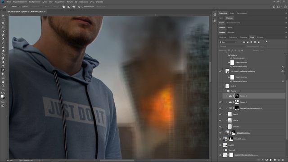Image resolution: width=288 pixels, height=162 pixels.
Task: Open Layers panel flyout menu
Action: (286, 37)
